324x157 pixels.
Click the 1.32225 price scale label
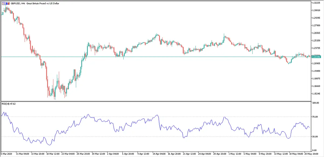316,3
